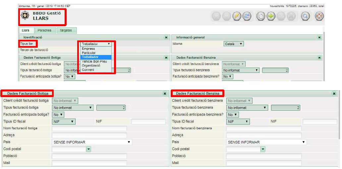Click the lightning bolt toolbar icon

point(237,16)
